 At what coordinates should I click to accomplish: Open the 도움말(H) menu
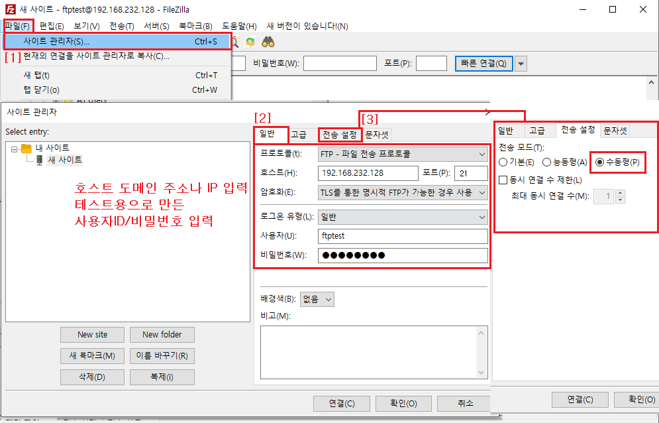click(239, 26)
